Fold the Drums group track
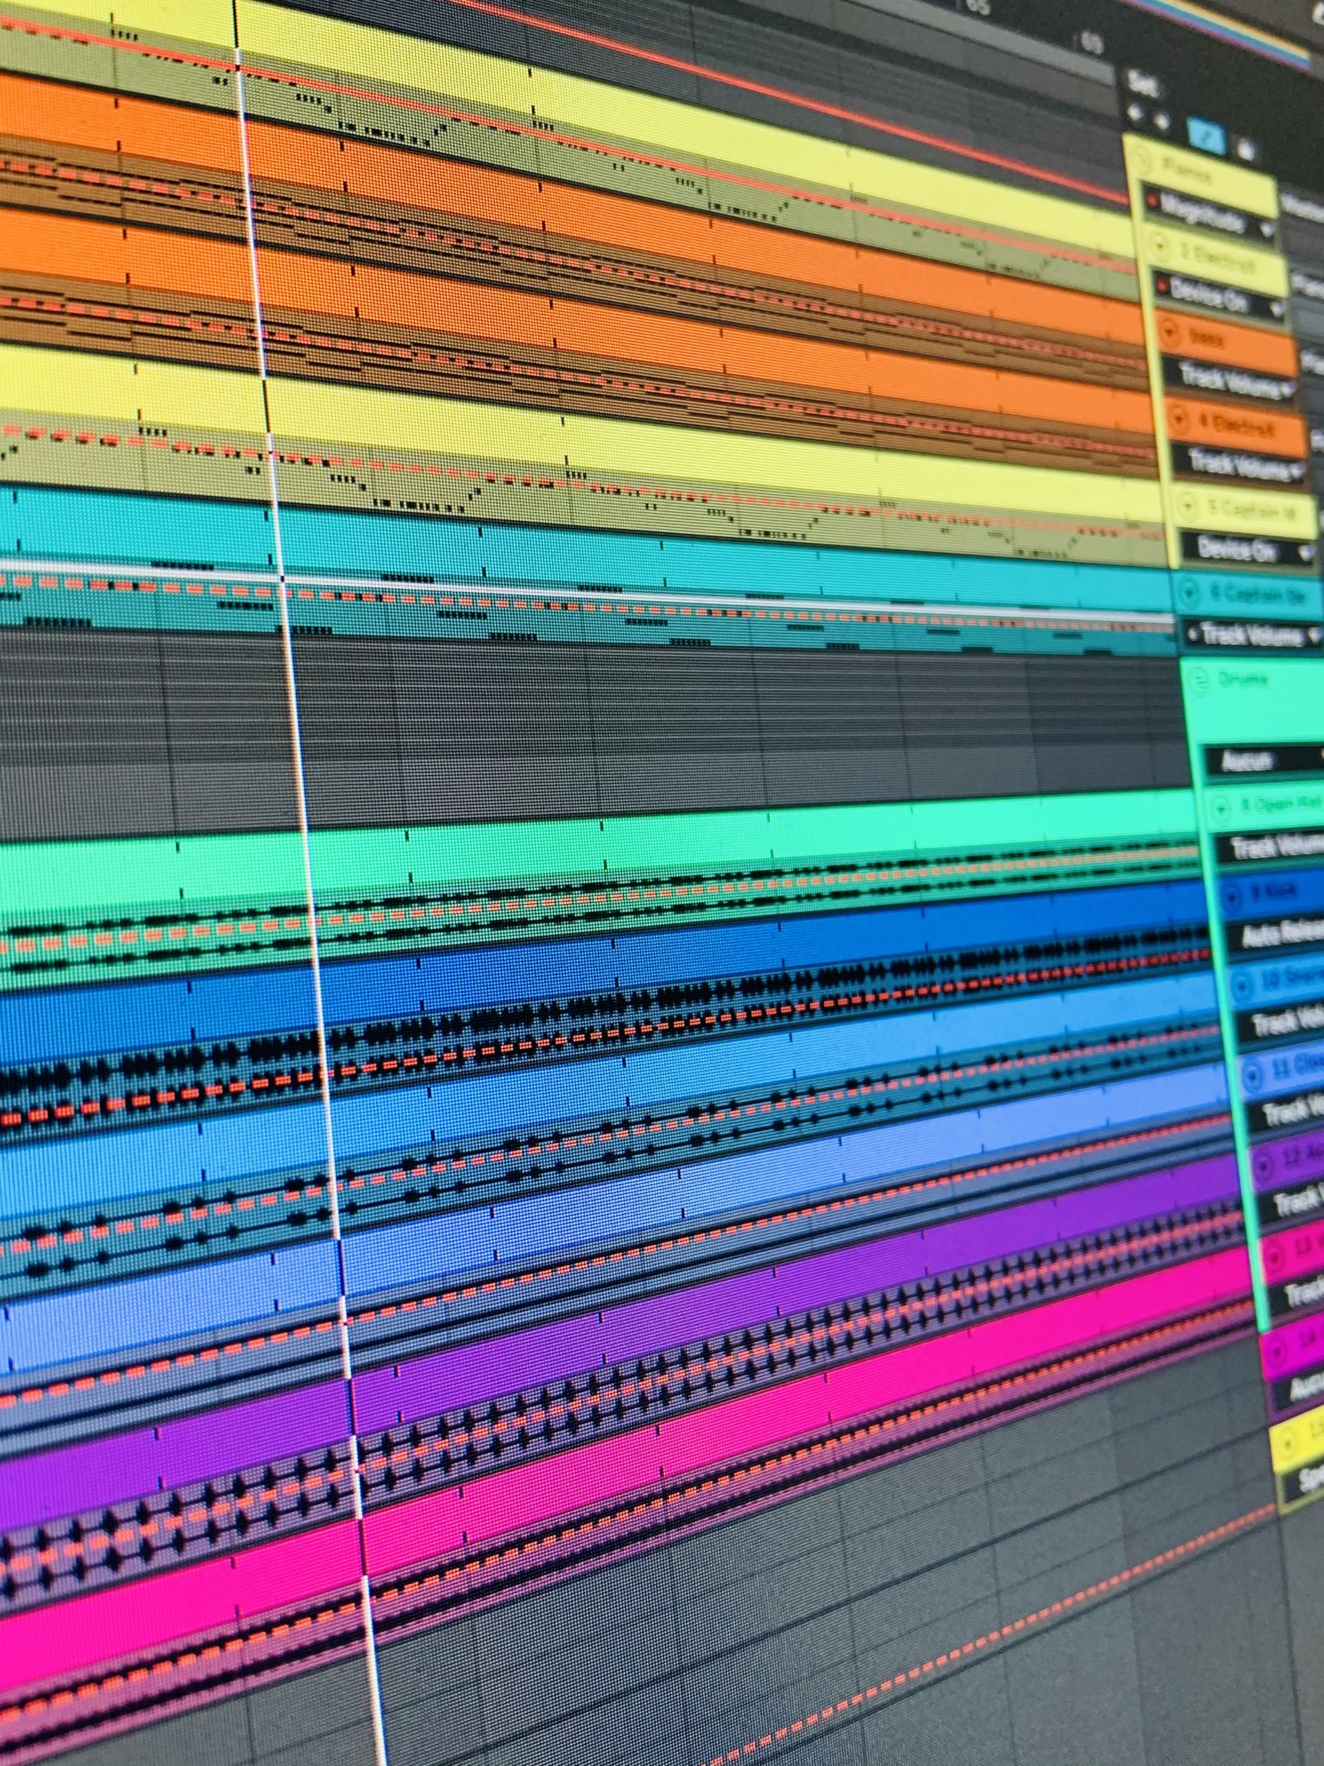 pos(1198,680)
